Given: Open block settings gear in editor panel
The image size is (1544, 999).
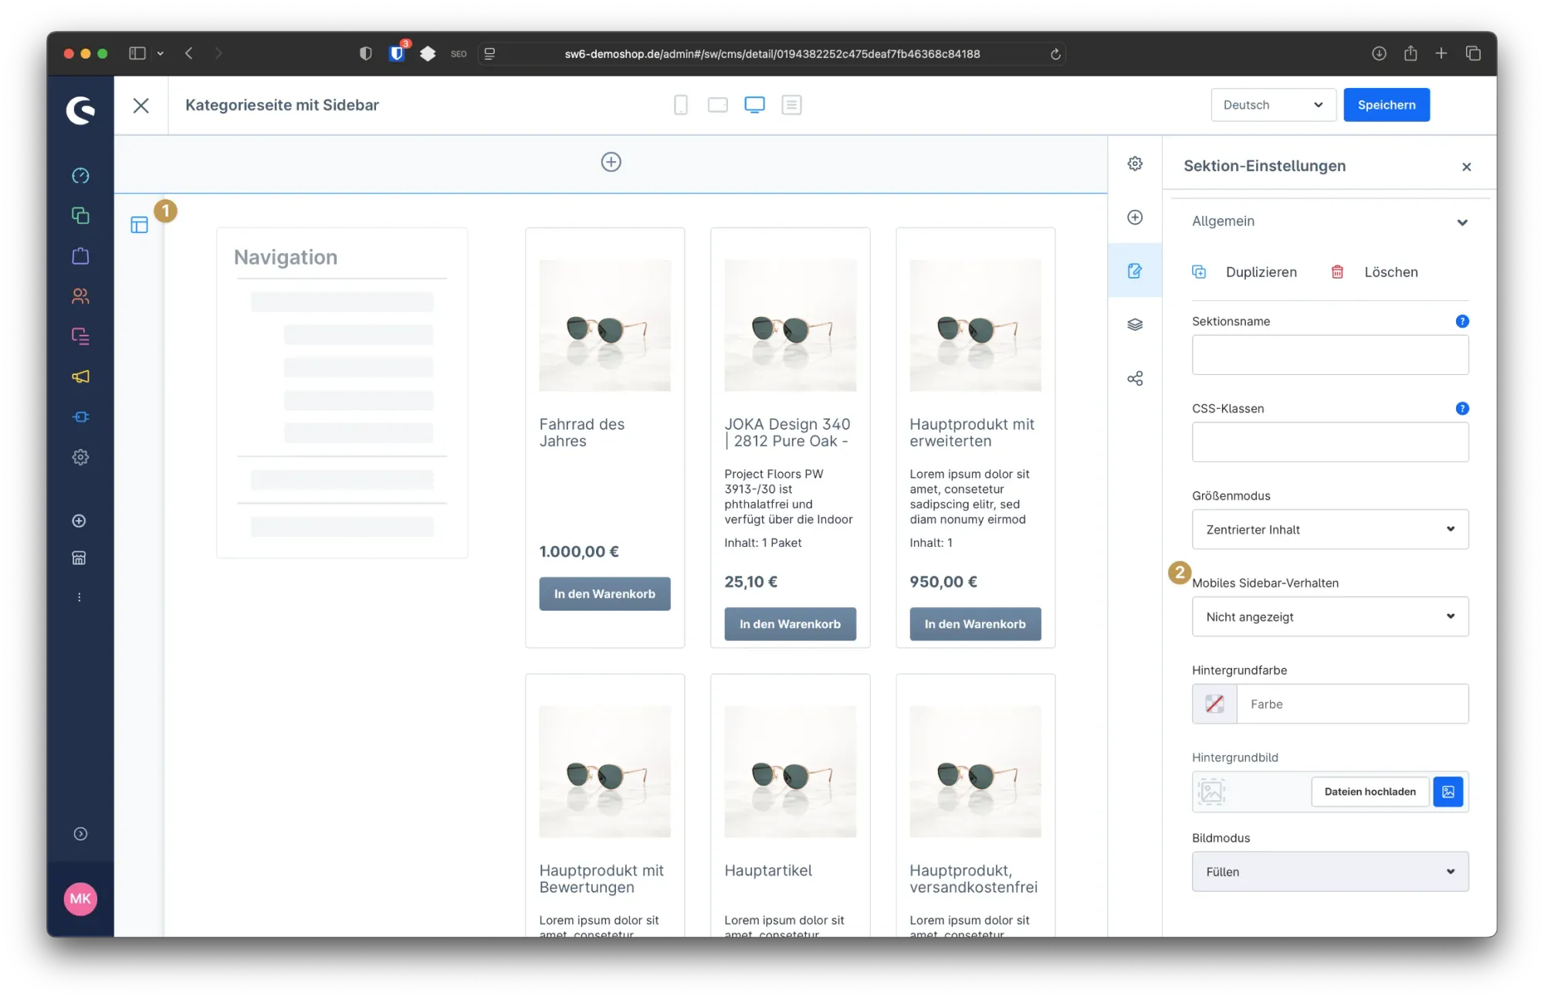Looking at the screenshot, I should tap(1135, 164).
